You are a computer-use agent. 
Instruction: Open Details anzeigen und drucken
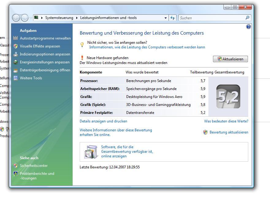(103, 121)
